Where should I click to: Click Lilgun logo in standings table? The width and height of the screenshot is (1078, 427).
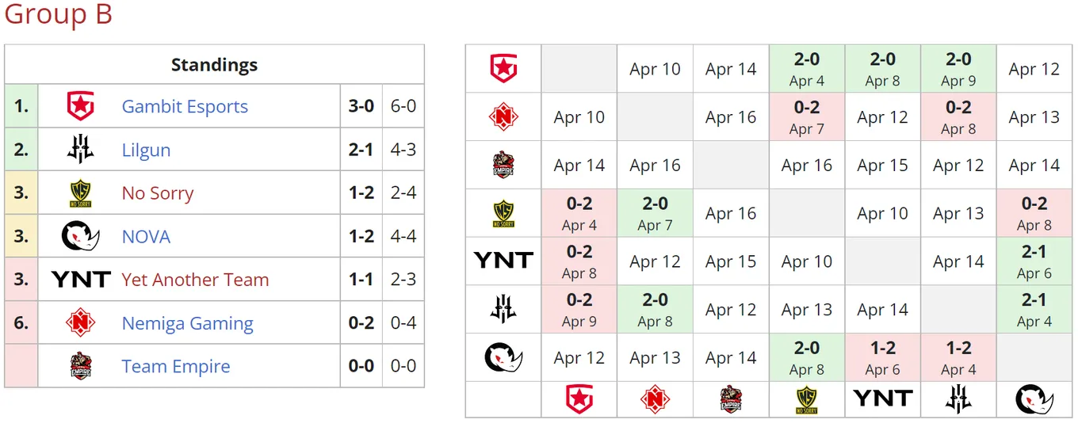80,150
